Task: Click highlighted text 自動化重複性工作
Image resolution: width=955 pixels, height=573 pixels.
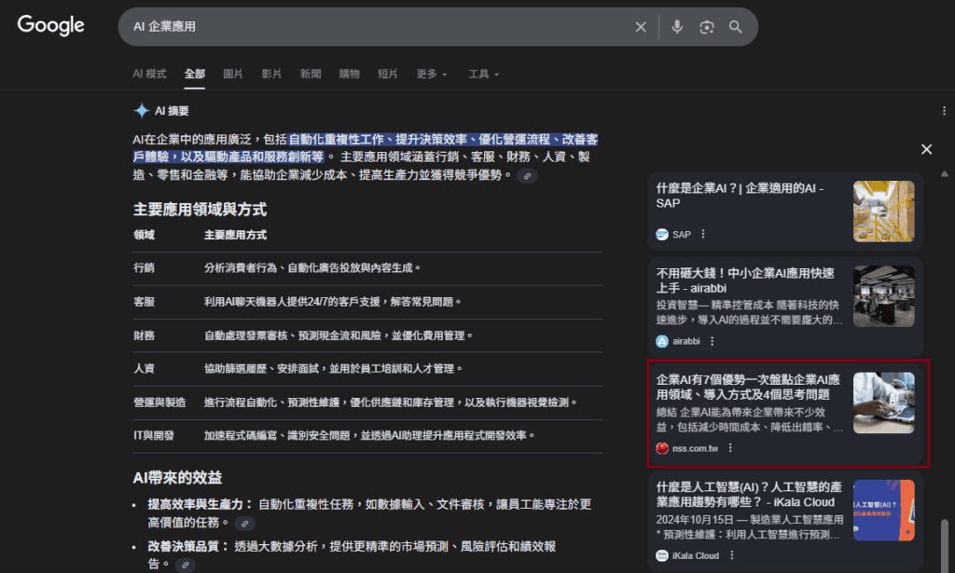Action: (336, 140)
